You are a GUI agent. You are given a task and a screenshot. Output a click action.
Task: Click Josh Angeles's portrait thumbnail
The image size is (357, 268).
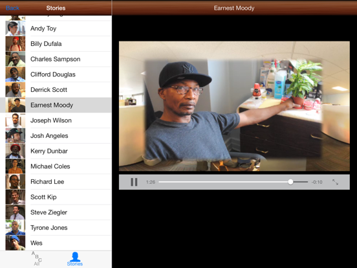coord(16,135)
